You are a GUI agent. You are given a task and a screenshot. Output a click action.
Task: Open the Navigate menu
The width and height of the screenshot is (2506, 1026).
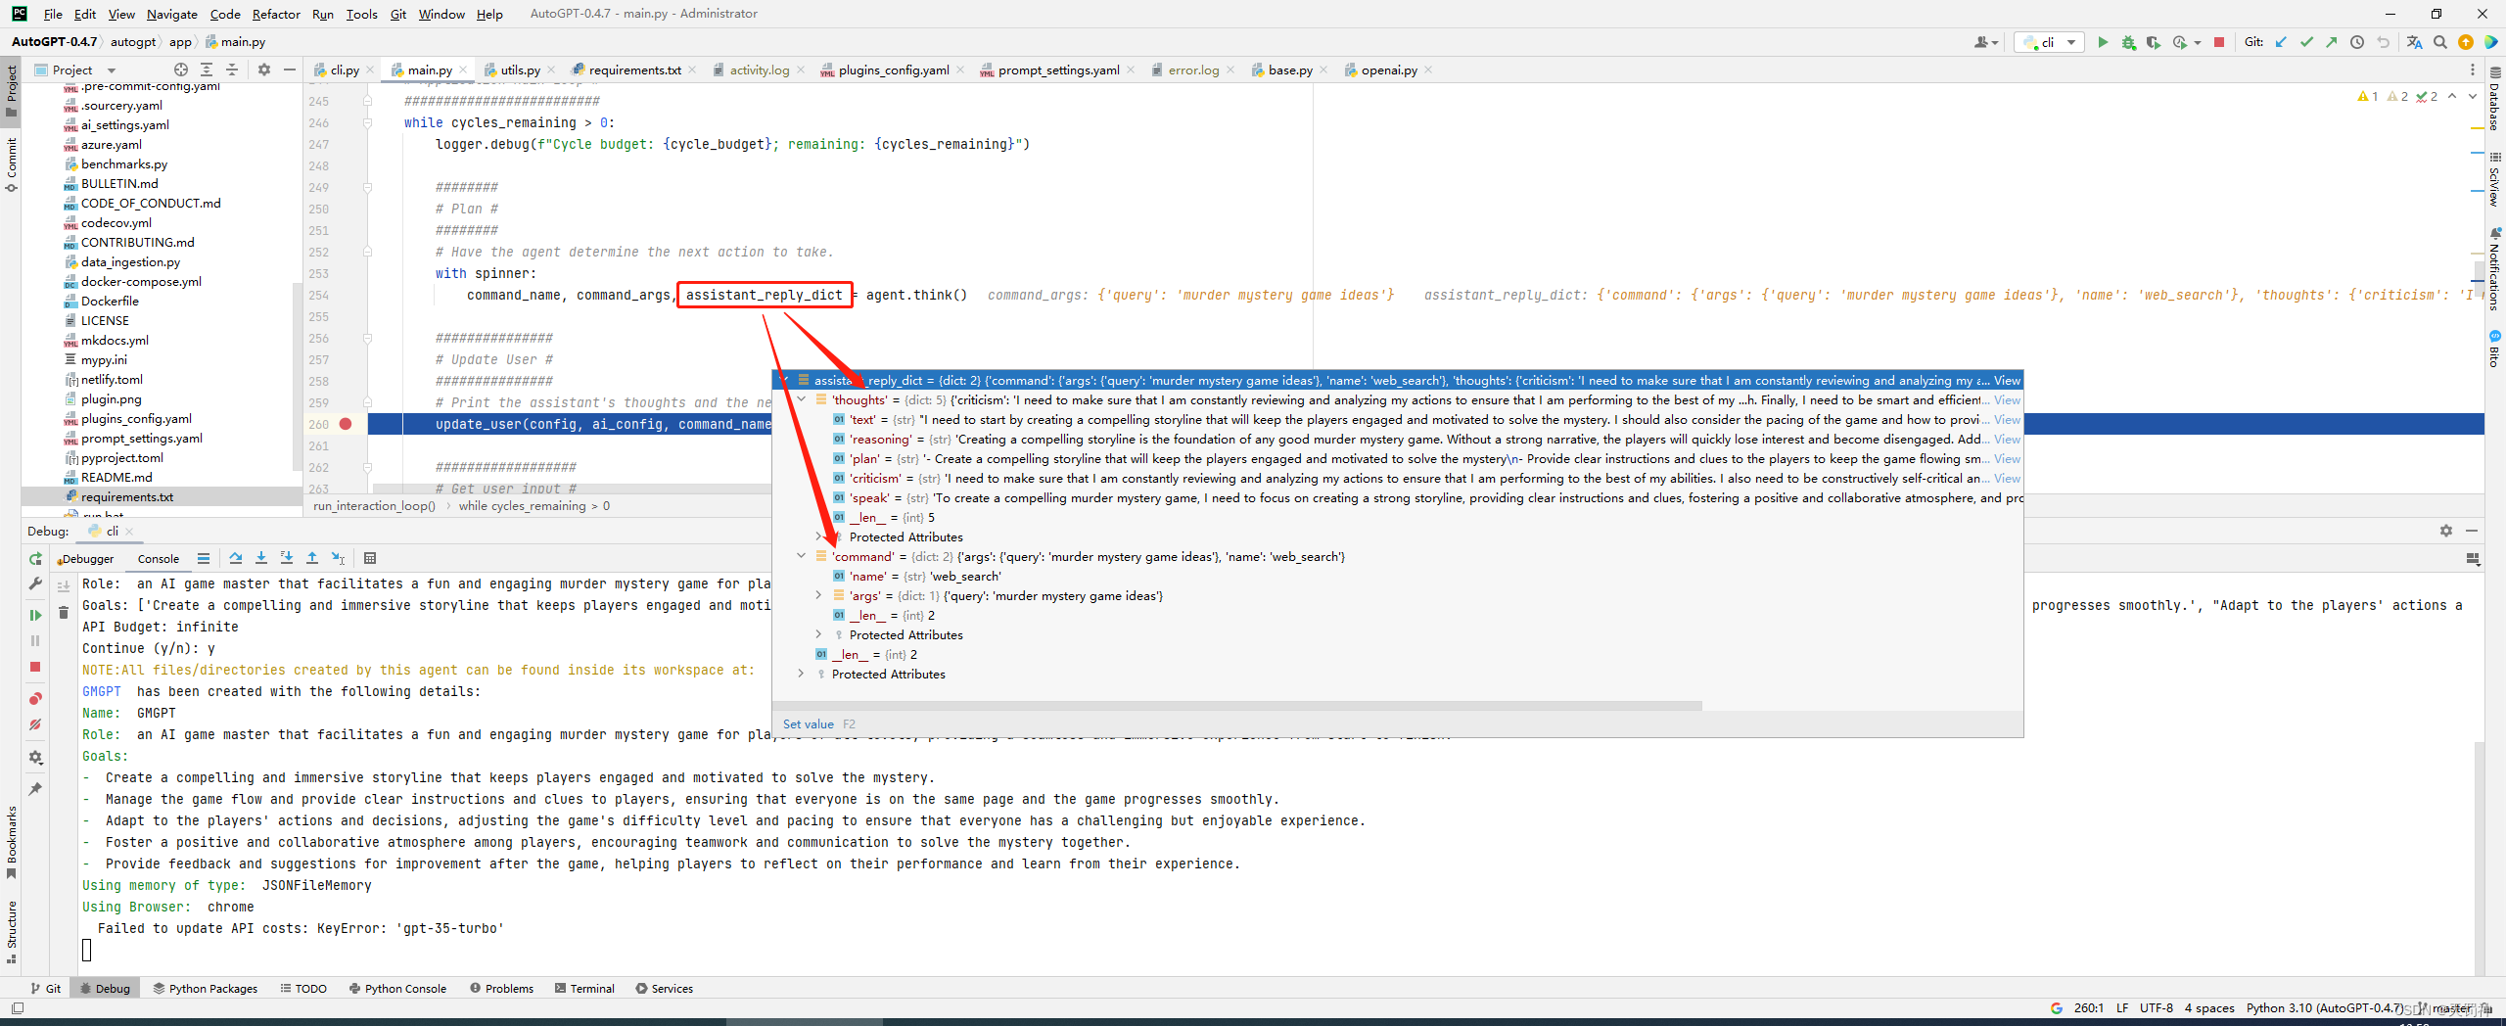pyautogui.click(x=171, y=14)
